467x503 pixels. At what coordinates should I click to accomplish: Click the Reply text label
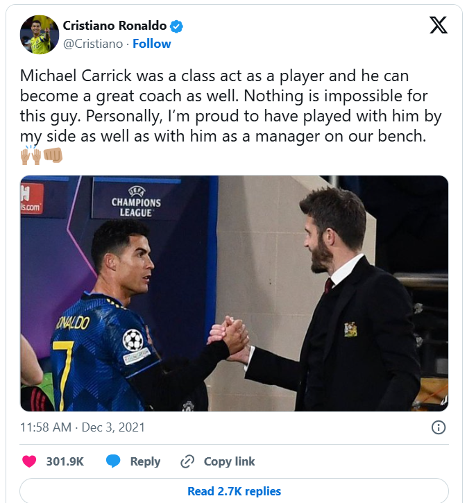[145, 461]
